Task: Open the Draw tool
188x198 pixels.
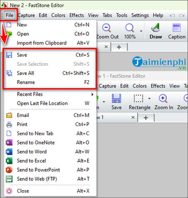Action: tap(156, 31)
